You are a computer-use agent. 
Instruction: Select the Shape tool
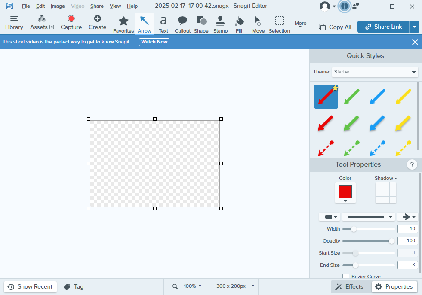[201, 24]
